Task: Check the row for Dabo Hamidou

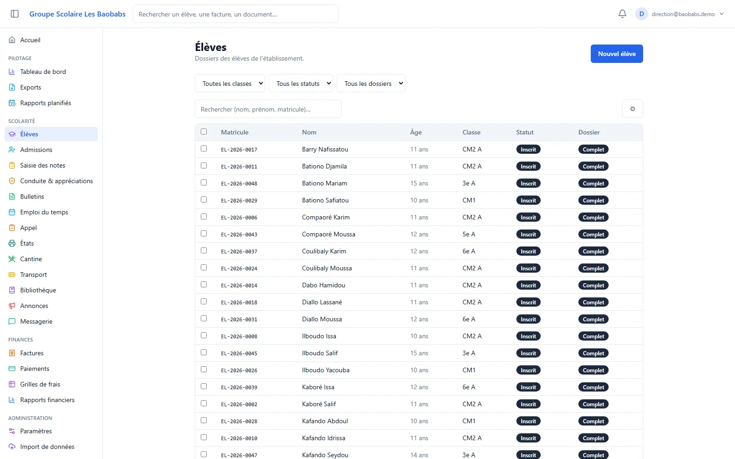Action: coord(204,285)
